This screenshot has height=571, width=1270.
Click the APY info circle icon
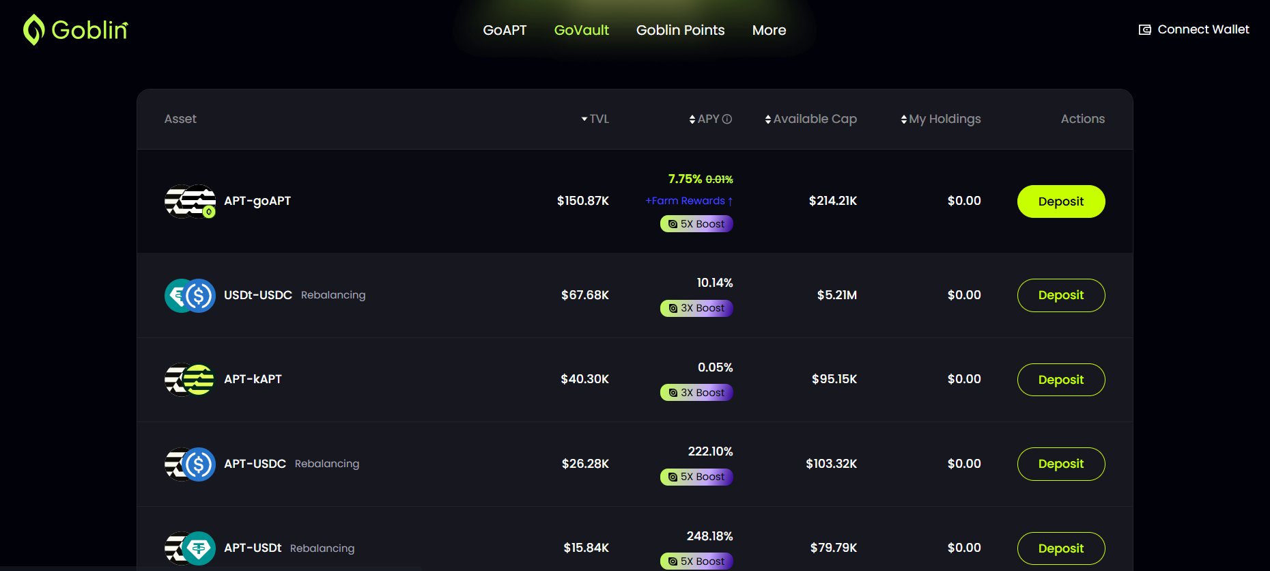point(727,119)
